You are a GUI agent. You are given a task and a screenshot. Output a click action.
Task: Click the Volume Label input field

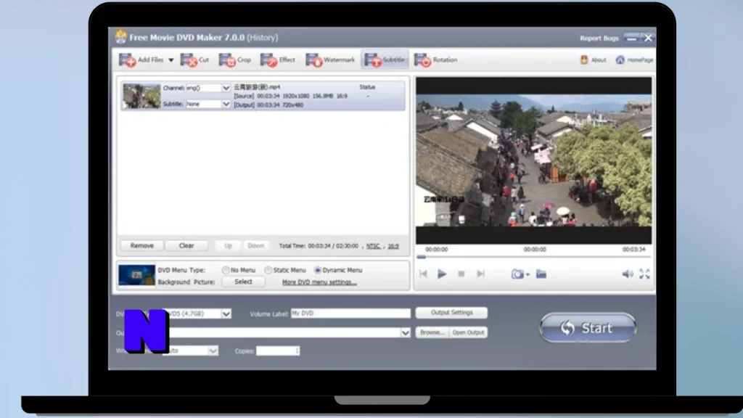tap(350, 313)
